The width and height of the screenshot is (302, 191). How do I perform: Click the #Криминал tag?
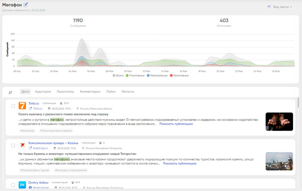27,131
